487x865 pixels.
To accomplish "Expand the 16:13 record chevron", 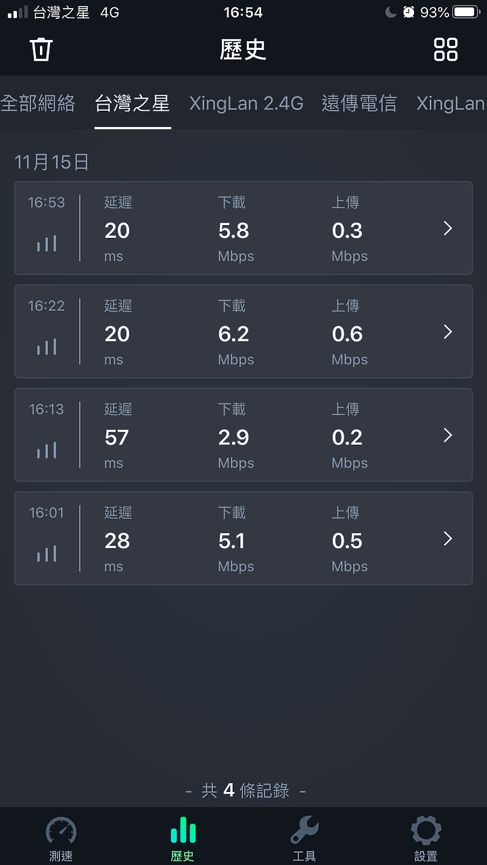I will pyautogui.click(x=447, y=435).
